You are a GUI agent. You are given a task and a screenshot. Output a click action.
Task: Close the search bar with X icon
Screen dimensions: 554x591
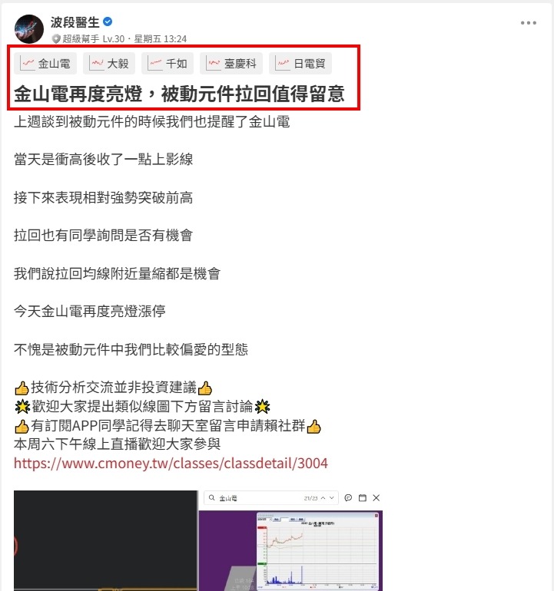377,498
